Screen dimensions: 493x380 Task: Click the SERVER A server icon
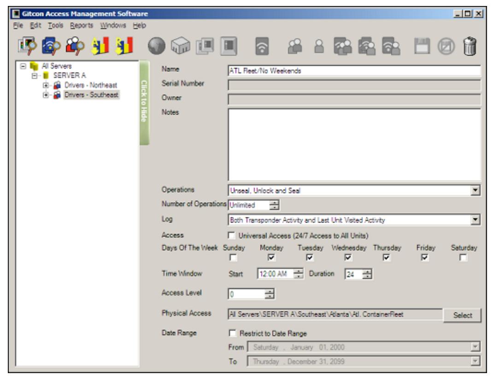point(46,76)
